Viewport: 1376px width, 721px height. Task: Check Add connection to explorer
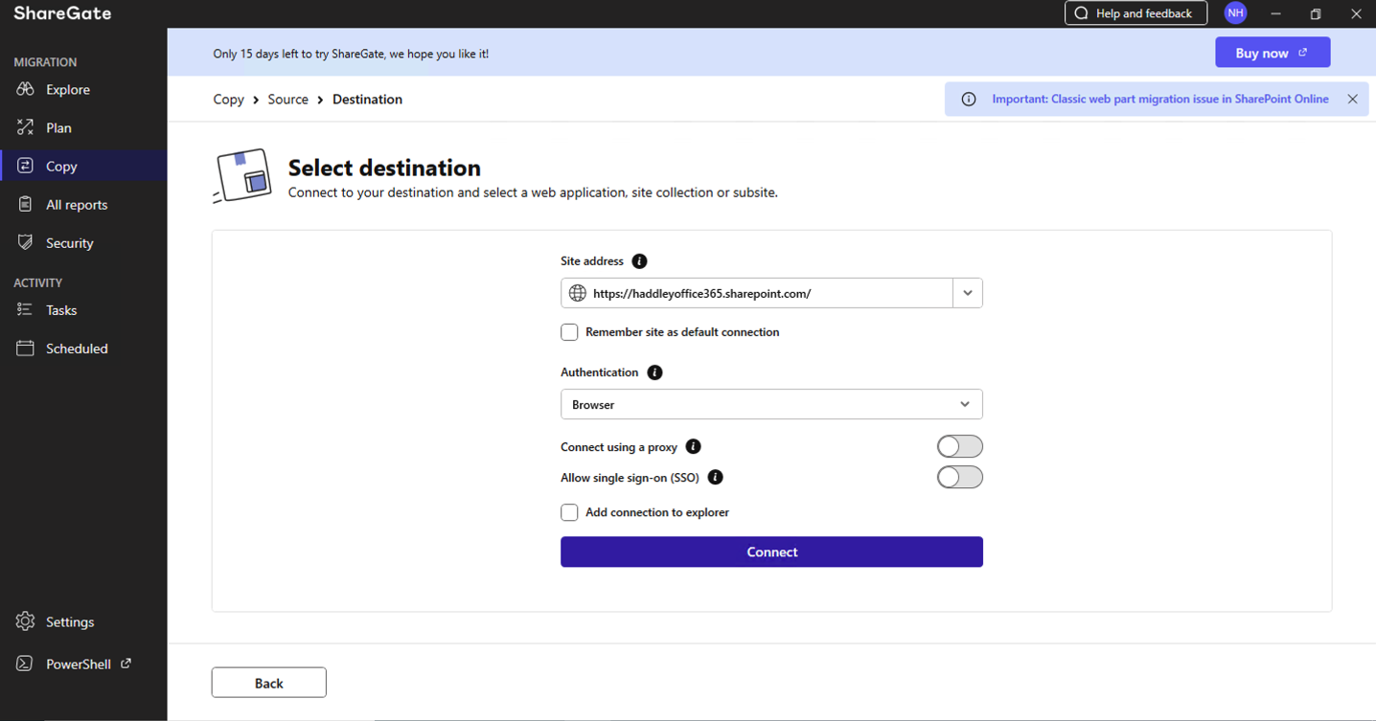point(569,512)
